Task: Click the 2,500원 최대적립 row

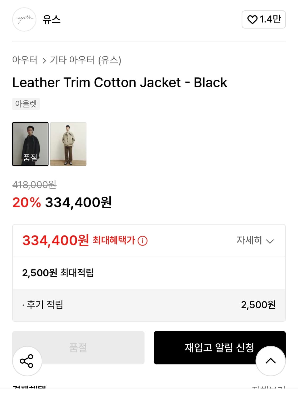Action: (58, 273)
